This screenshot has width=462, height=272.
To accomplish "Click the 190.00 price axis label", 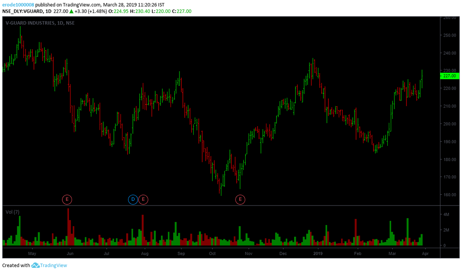I will 449,142.
